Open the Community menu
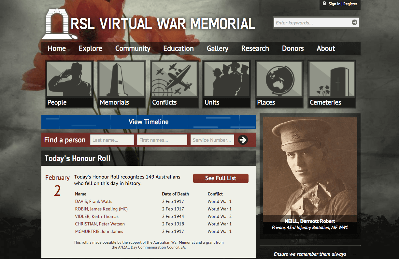399x259 pixels. pos(133,49)
